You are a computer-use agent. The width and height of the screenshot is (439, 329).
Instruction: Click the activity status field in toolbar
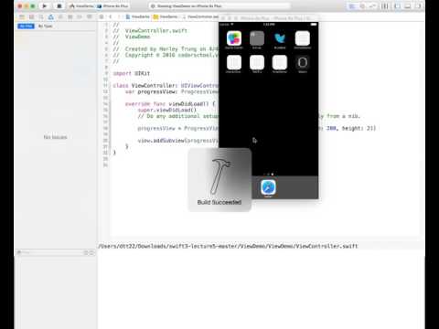219,6
